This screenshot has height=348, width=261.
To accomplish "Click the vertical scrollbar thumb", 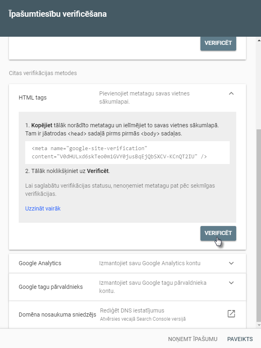I will tap(259, 225).
